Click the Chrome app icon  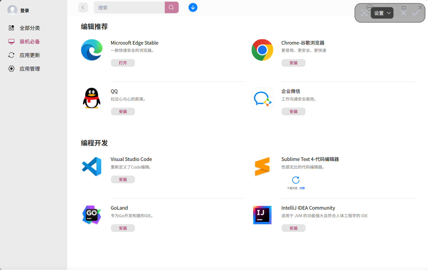tap(262, 50)
